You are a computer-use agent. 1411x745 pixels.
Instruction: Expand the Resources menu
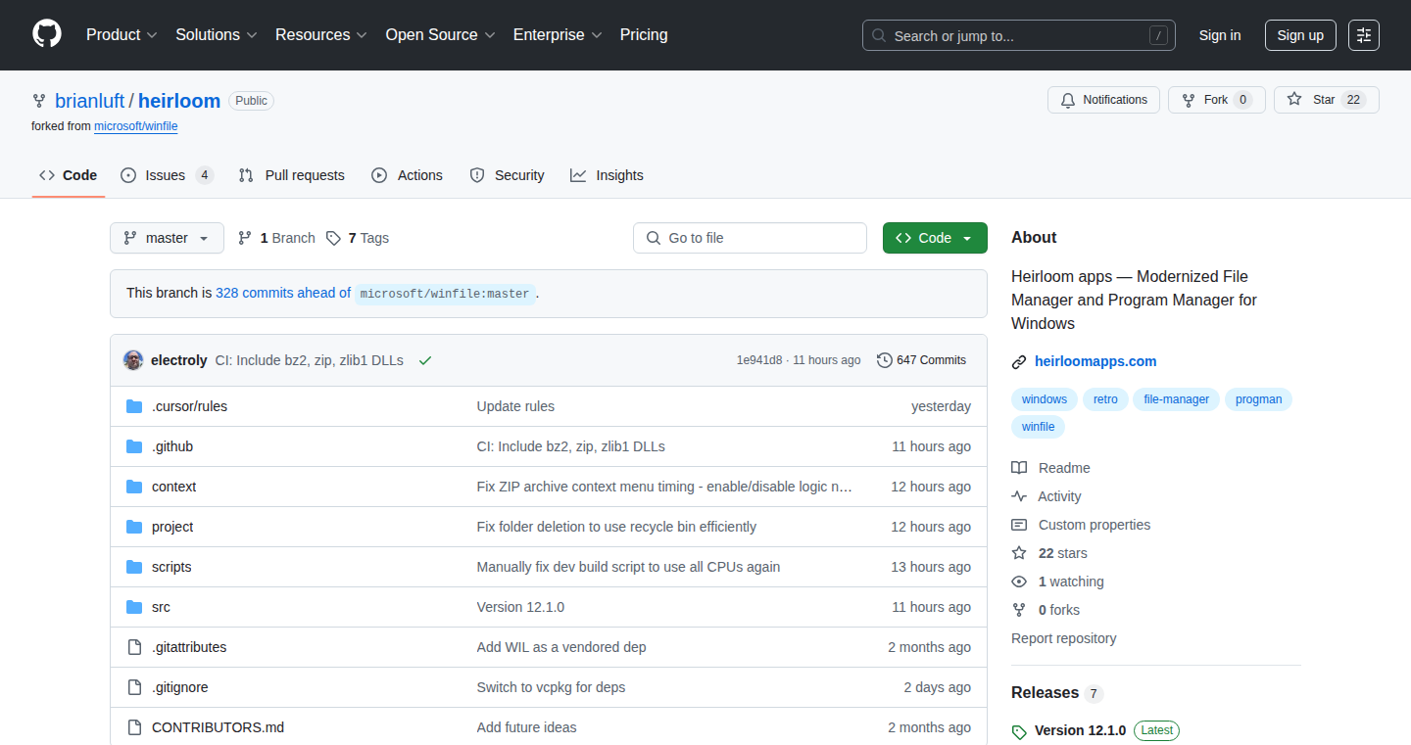click(x=321, y=34)
